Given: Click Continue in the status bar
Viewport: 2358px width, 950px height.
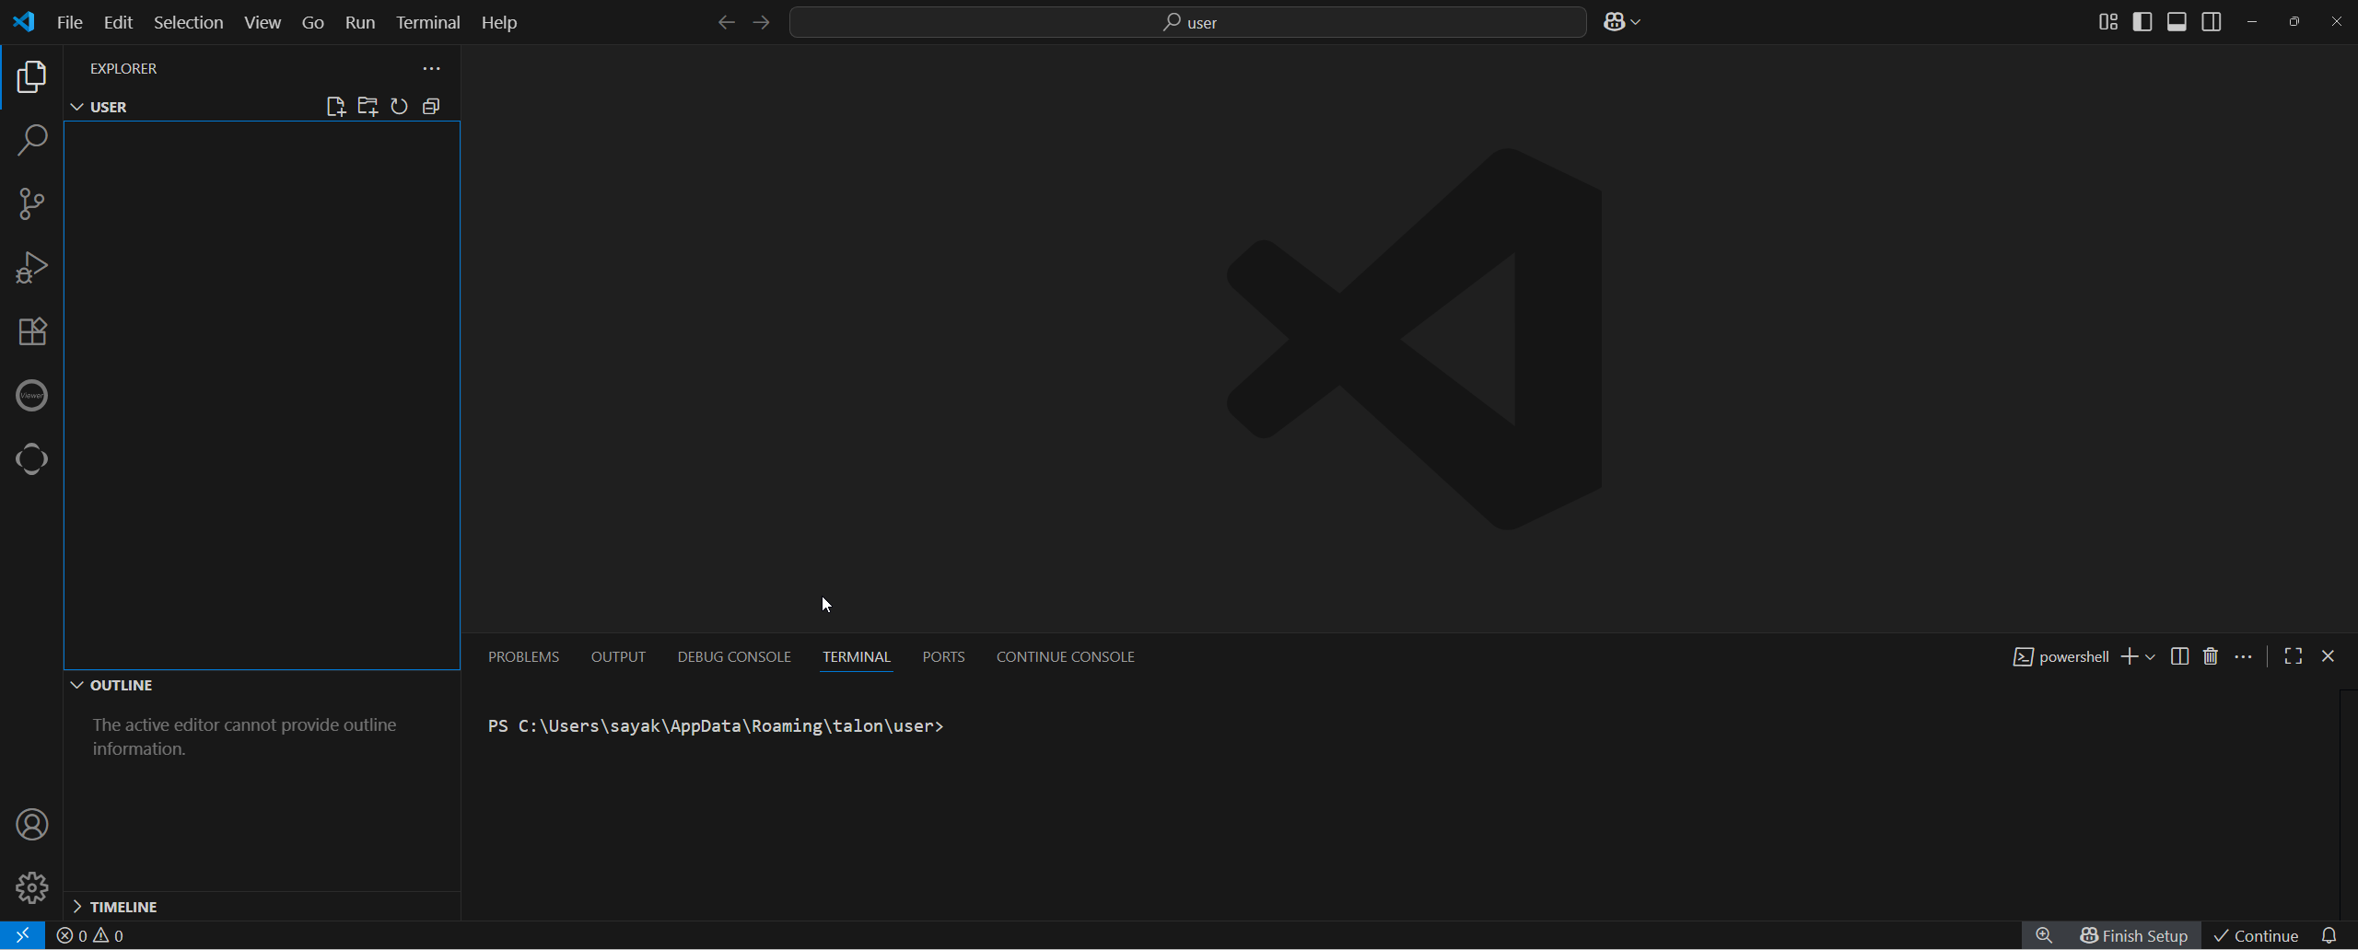Looking at the screenshot, I should pos(2256,935).
